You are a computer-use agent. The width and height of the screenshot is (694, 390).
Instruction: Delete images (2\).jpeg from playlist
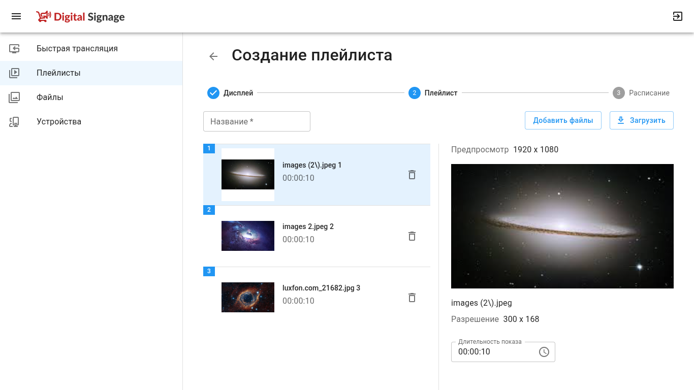click(x=412, y=175)
